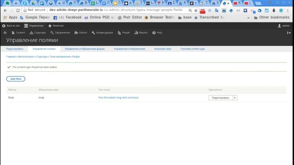Screen dimensions: 294x165
Task: Click the People breadcrumb link
Action: click(76, 57)
